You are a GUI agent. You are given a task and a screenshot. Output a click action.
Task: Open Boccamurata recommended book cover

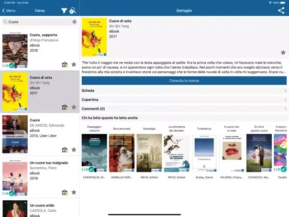click(x=121, y=153)
